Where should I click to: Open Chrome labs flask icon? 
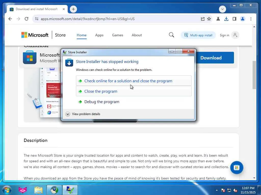(x=218, y=19)
